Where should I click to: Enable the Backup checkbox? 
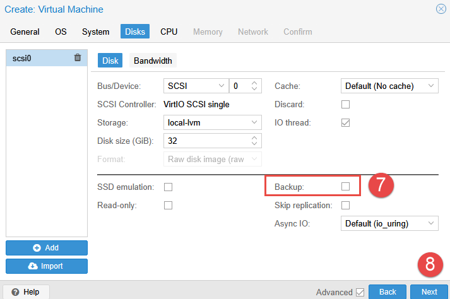click(x=345, y=187)
